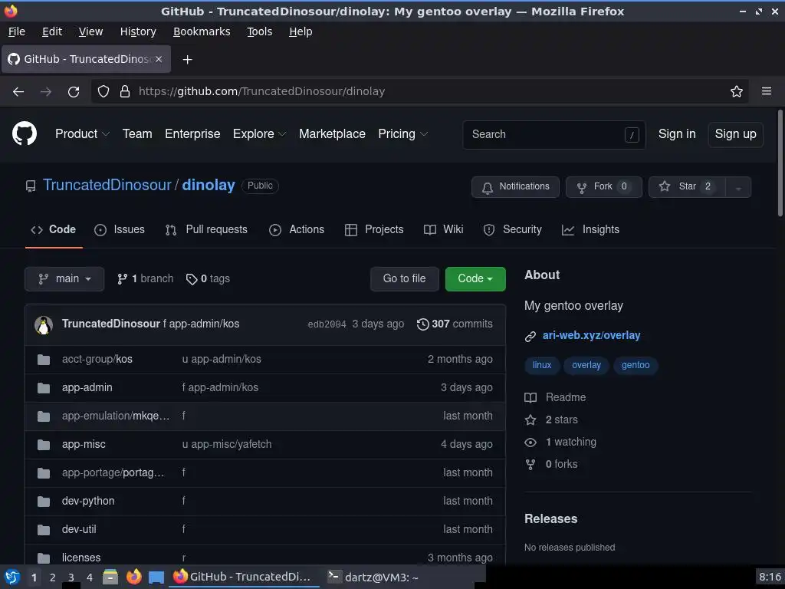Click the star icon beside 2 stars
The height and width of the screenshot is (589, 785).
(530, 420)
